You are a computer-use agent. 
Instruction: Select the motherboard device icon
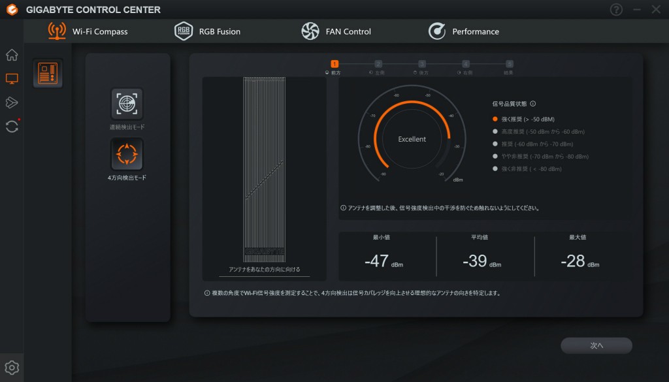[48, 73]
